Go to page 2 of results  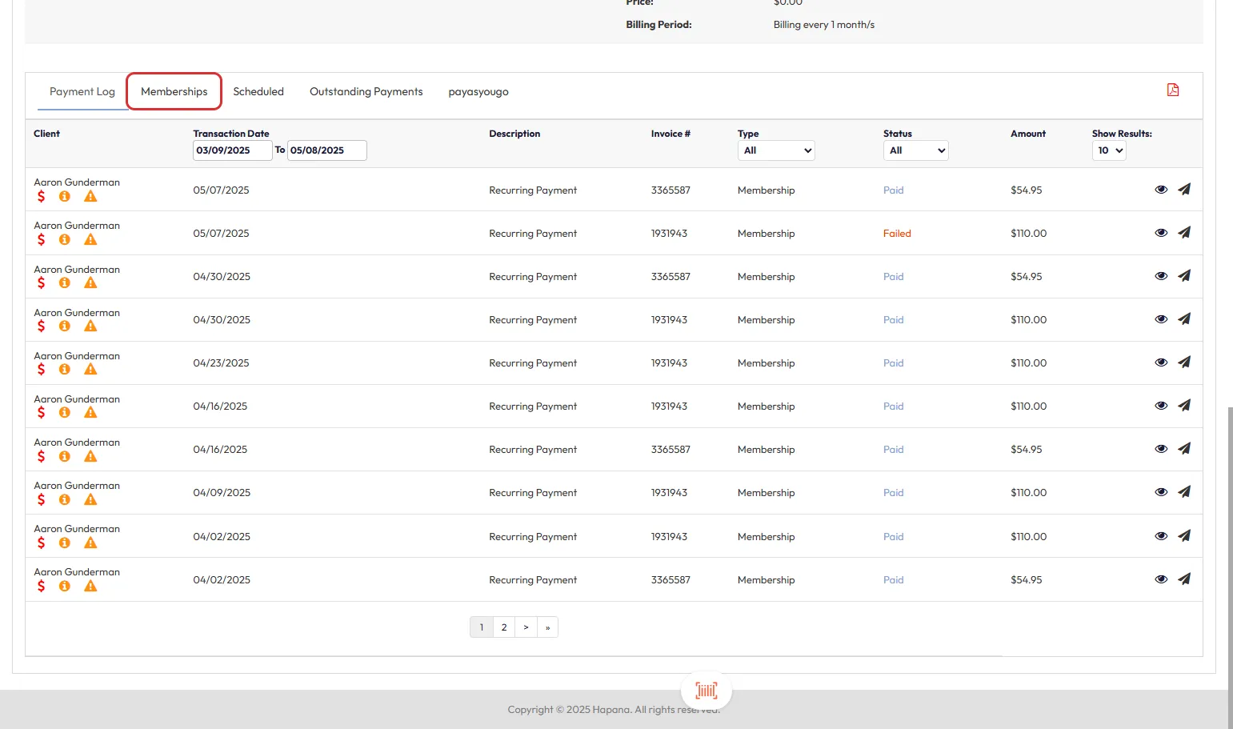[x=504, y=627]
